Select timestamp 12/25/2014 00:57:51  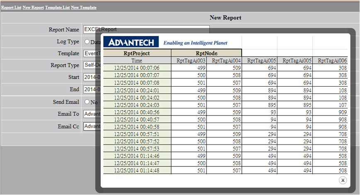pyautogui.click(x=137, y=134)
